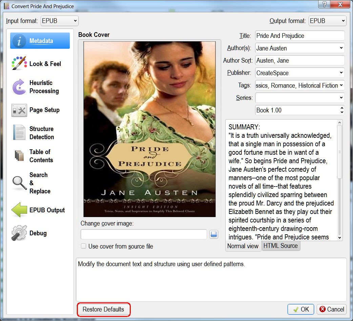This screenshot has width=353, height=321.
Task: Expand the Publisher dropdown list
Action: pos(341,73)
